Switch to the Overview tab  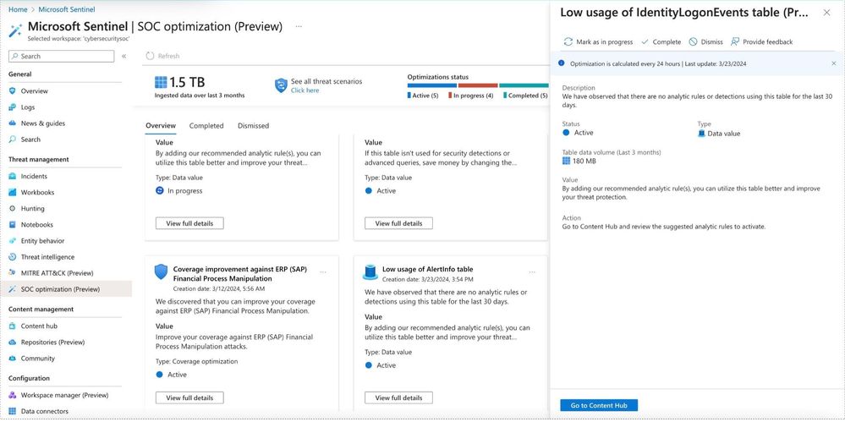tap(161, 125)
